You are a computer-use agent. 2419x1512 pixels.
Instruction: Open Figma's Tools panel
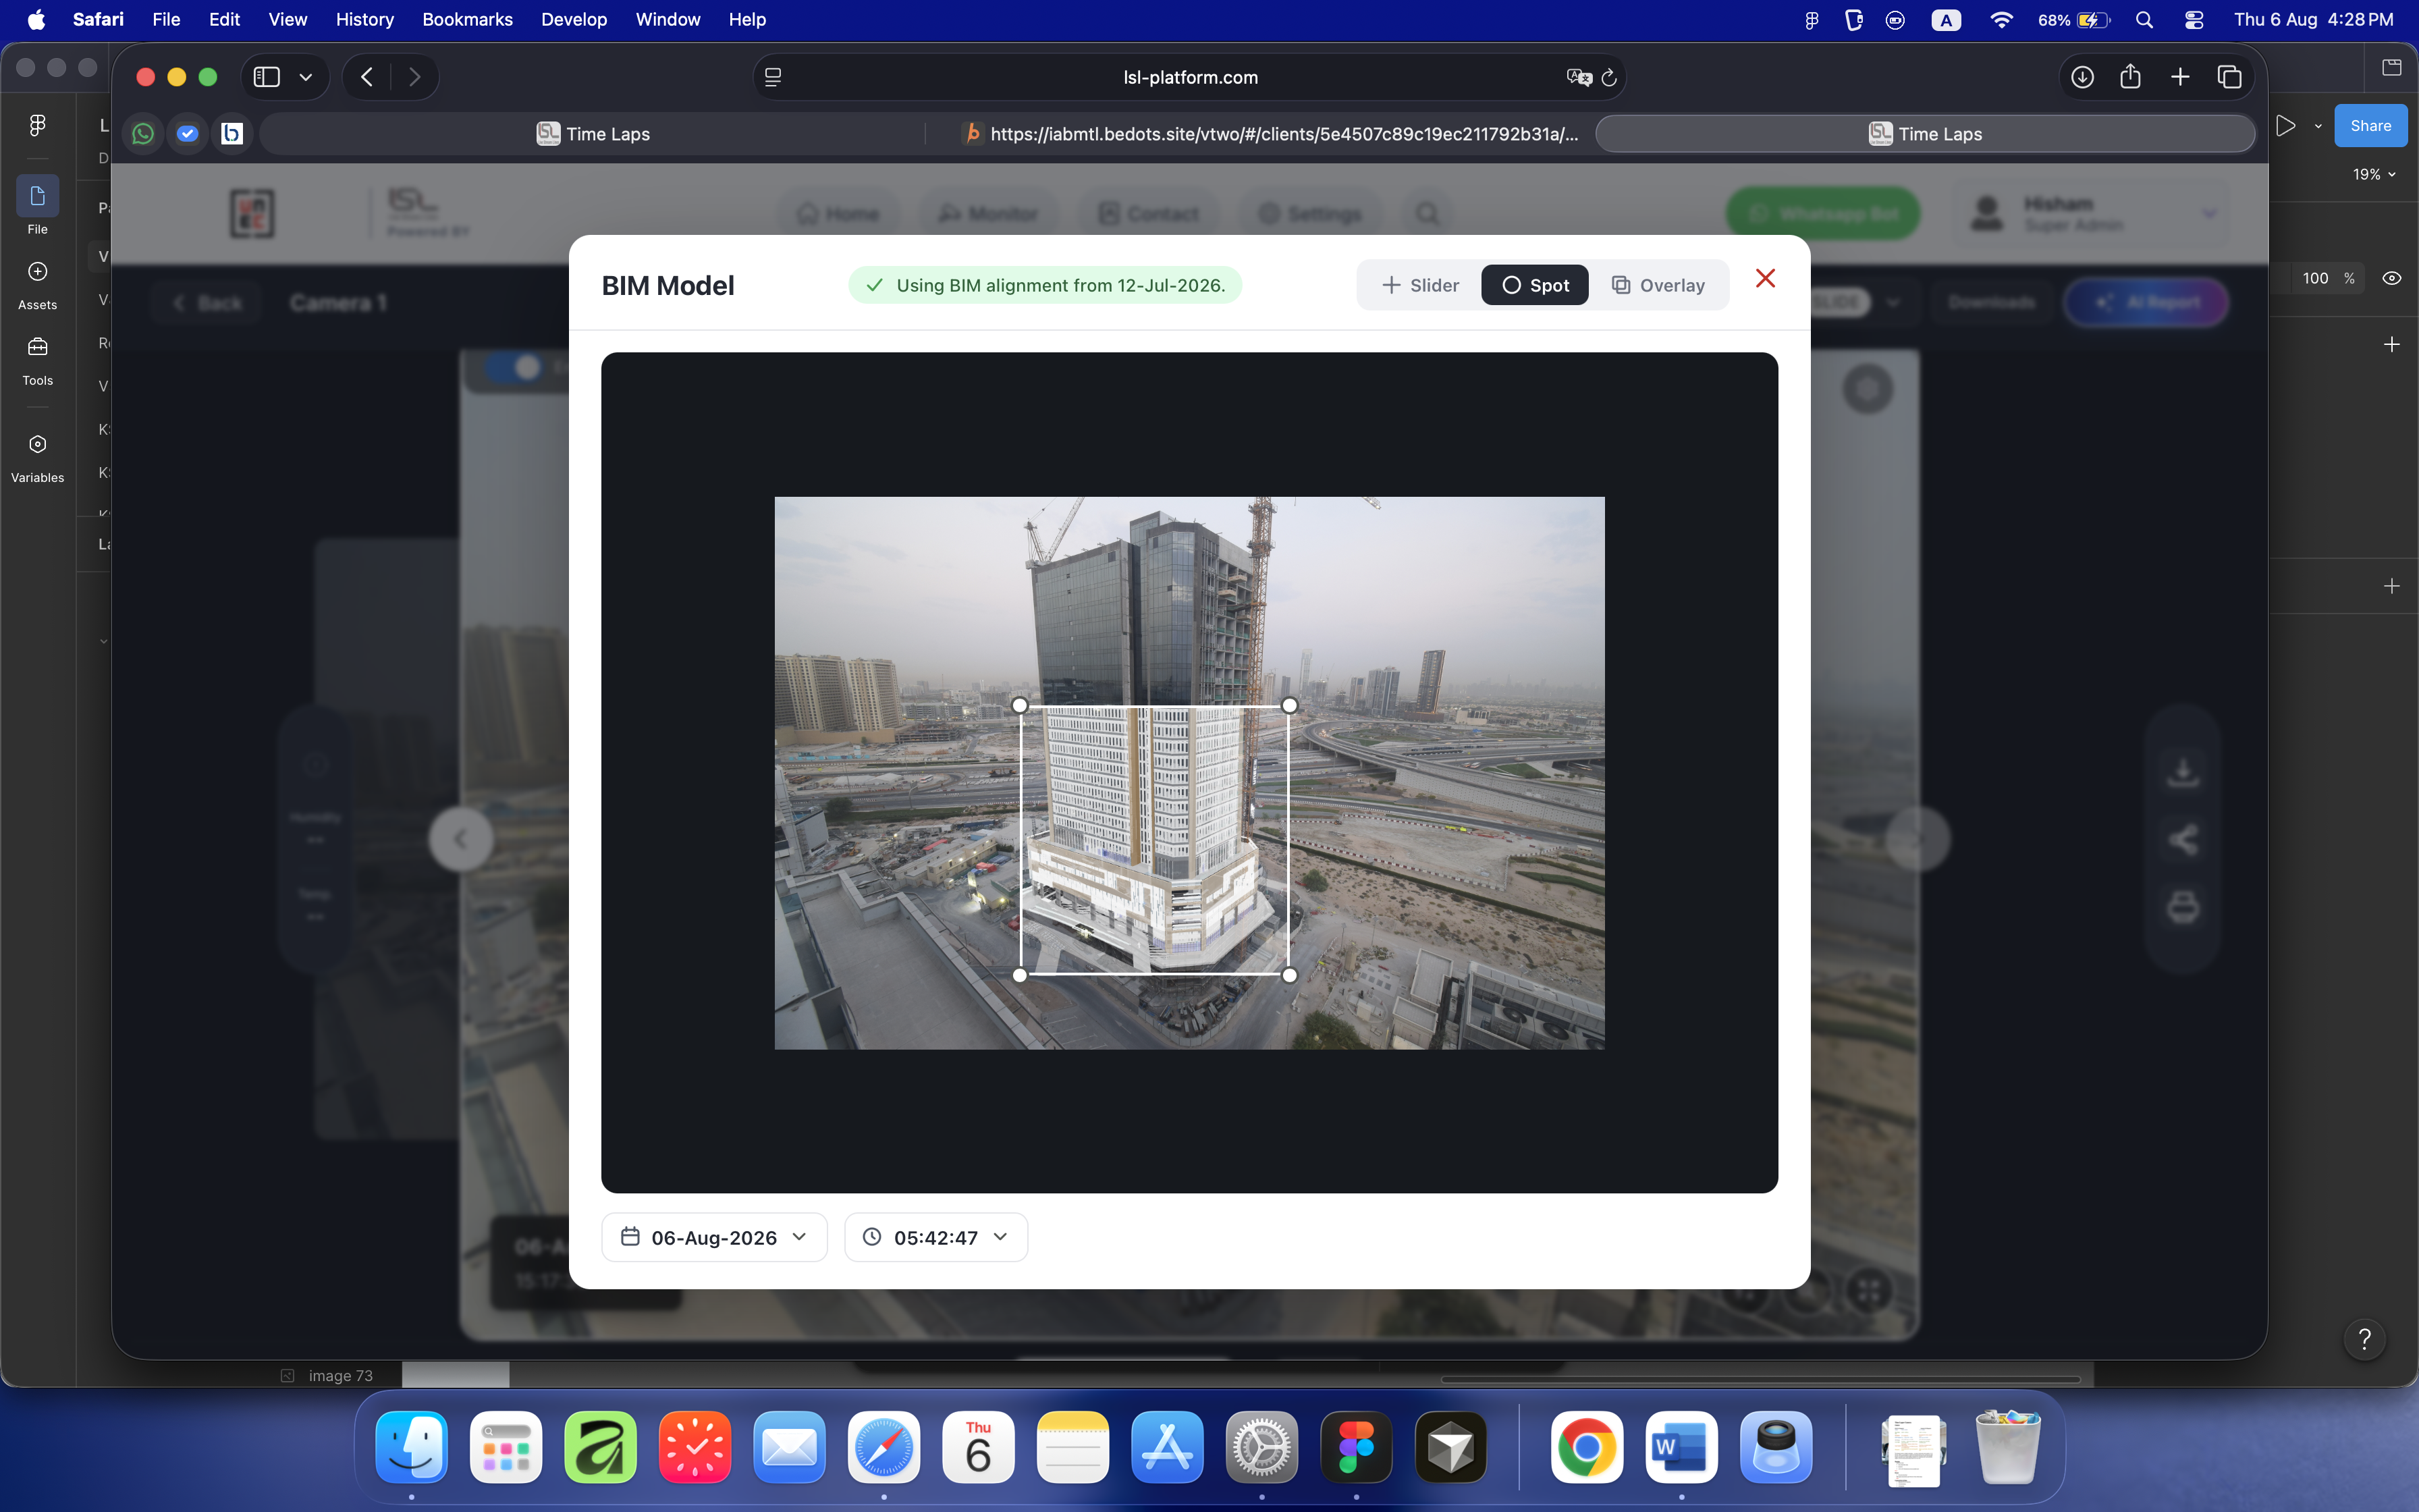tap(38, 361)
